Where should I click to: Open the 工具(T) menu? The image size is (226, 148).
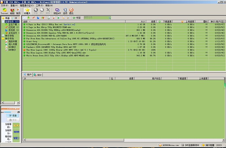(x=40, y=5)
